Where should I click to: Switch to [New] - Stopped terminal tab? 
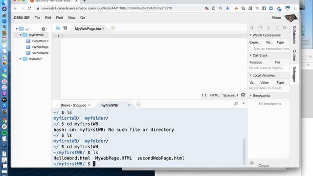tap(73, 105)
